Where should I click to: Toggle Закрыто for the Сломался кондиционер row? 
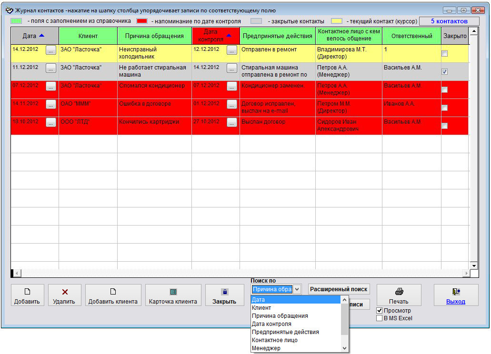click(x=444, y=90)
